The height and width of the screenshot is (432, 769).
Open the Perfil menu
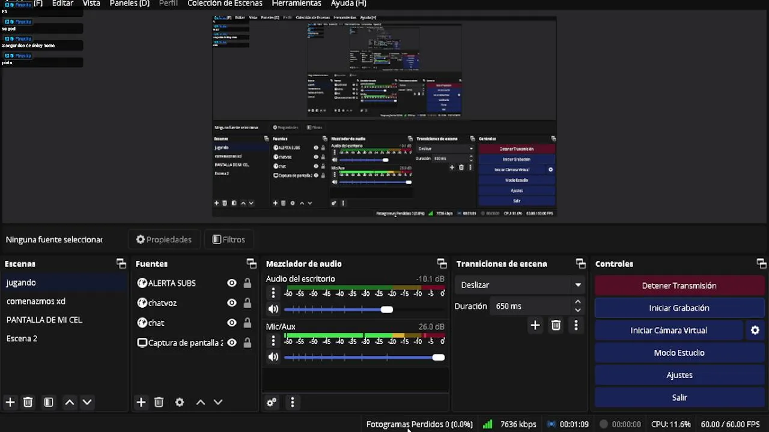pos(168,4)
